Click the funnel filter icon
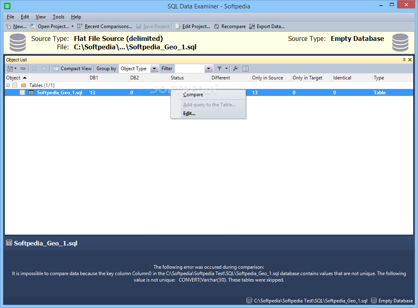418x308 pixels. pyautogui.click(x=219, y=69)
